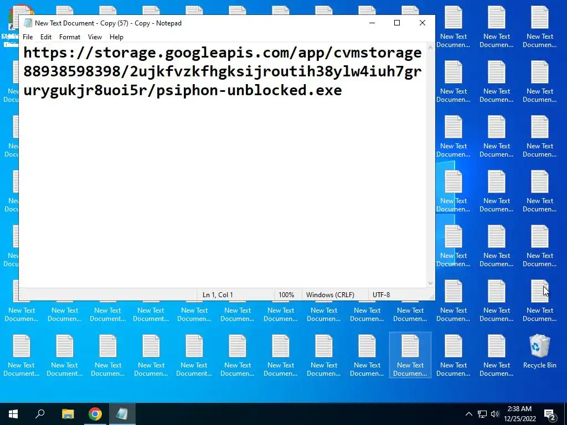Open the Format menu in Notepad

click(69, 37)
